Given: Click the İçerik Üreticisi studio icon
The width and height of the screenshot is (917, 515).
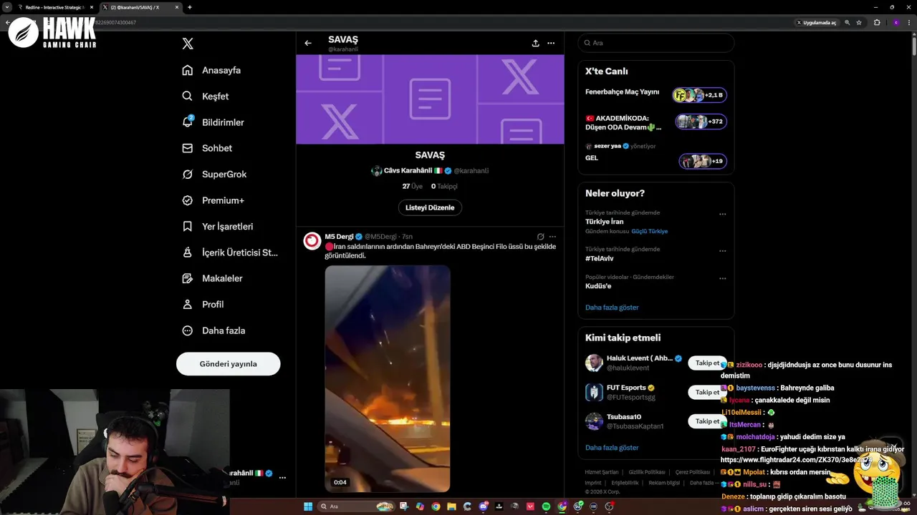Looking at the screenshot, I should click(188, 252).
